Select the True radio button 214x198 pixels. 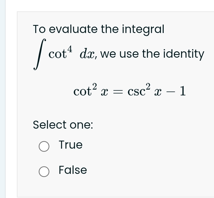click(44, 146)
